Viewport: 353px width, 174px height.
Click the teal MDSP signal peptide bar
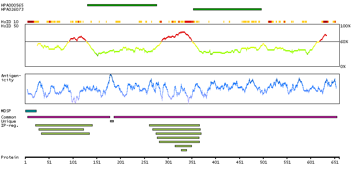pyautogui.click(x=31, y=111)
